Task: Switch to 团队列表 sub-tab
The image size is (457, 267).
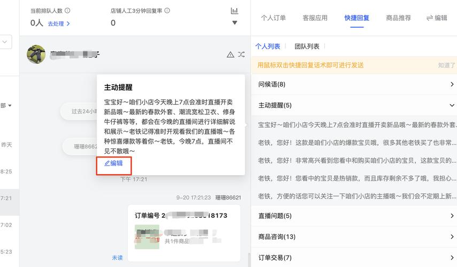Action: [x=307, y=46]
